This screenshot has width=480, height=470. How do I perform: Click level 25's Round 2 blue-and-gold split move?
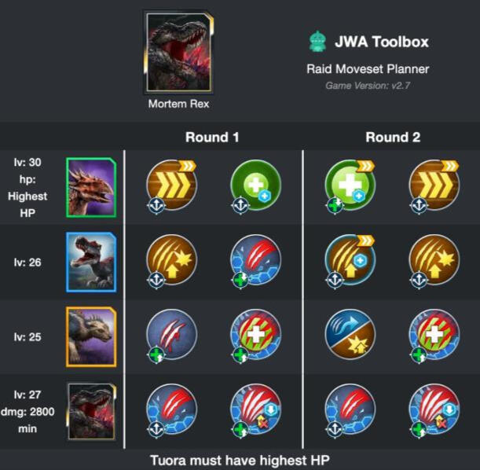[350, 334]
